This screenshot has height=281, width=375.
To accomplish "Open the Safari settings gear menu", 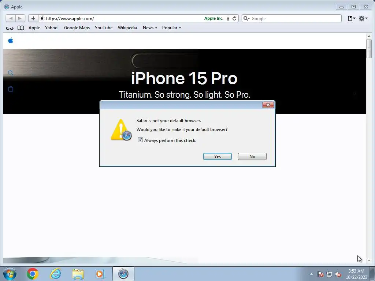I will click(363, 18).
